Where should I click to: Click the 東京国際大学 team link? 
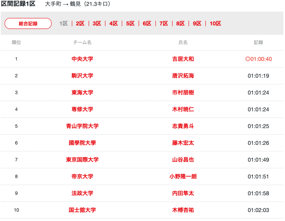click(x=82, y=160)
